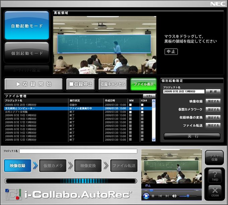The height and width of the screenshot is (205, 228).
Task: Toggle WM checkbox for 古代エジプト文明論
Action: [130, 112]
